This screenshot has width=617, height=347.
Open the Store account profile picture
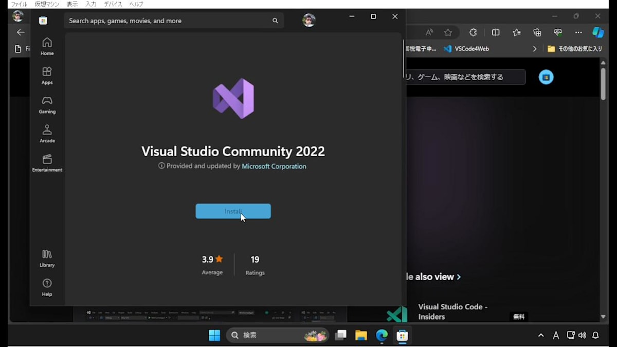pos(308,21)
